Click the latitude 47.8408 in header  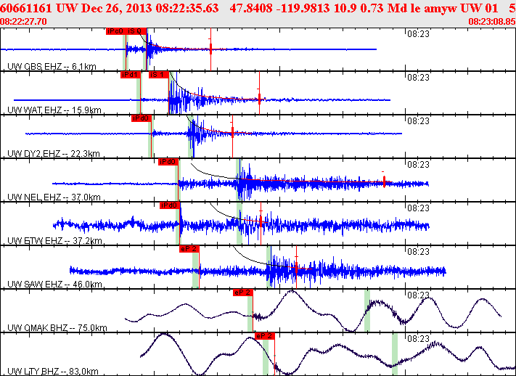[x=251, y=8]
